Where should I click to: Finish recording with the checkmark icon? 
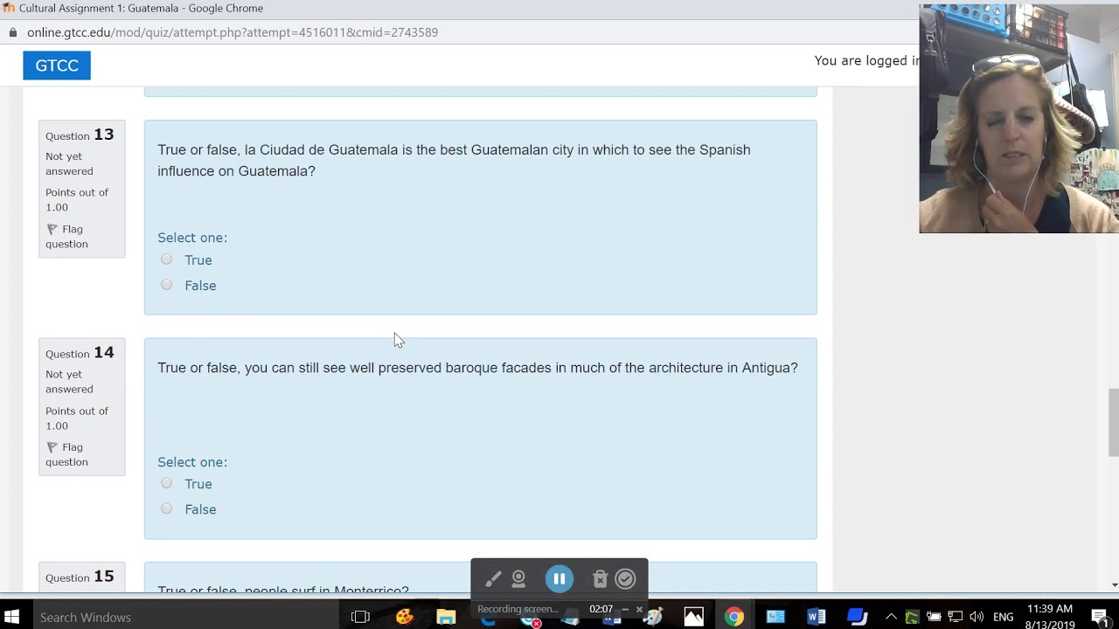625,578
